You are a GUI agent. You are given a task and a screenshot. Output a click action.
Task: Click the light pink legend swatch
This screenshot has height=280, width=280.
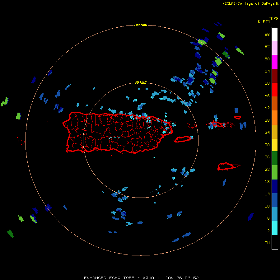[x=275, y=48]
